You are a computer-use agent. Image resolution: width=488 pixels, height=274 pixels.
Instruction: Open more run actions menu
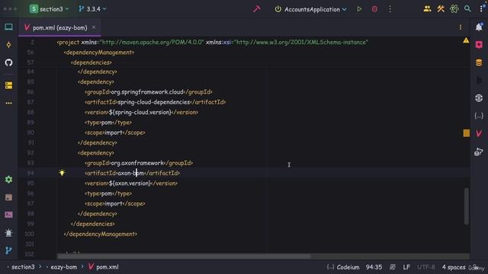(390, 9)
